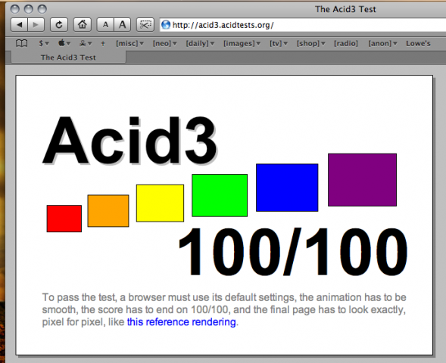Increase text size with large A button

pyautogui.click(x=123, y=25)
